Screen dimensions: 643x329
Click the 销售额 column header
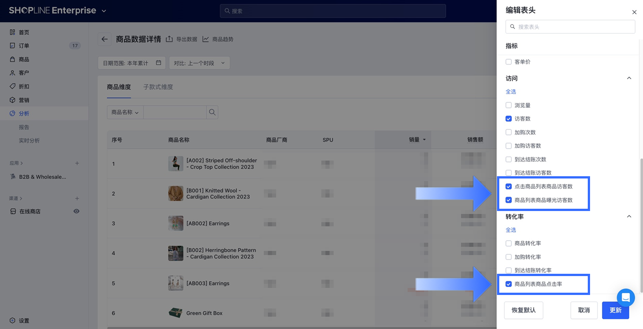pos(475,140)
